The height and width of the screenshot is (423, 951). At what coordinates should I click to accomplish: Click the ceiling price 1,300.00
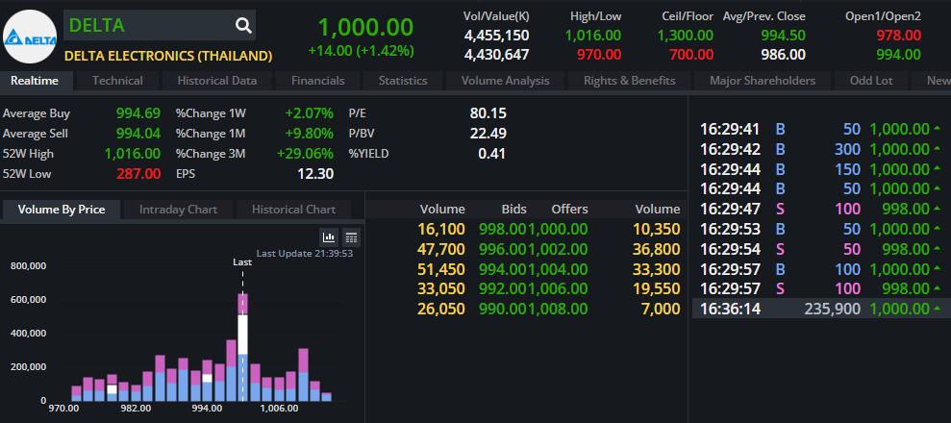click(686, 36)
